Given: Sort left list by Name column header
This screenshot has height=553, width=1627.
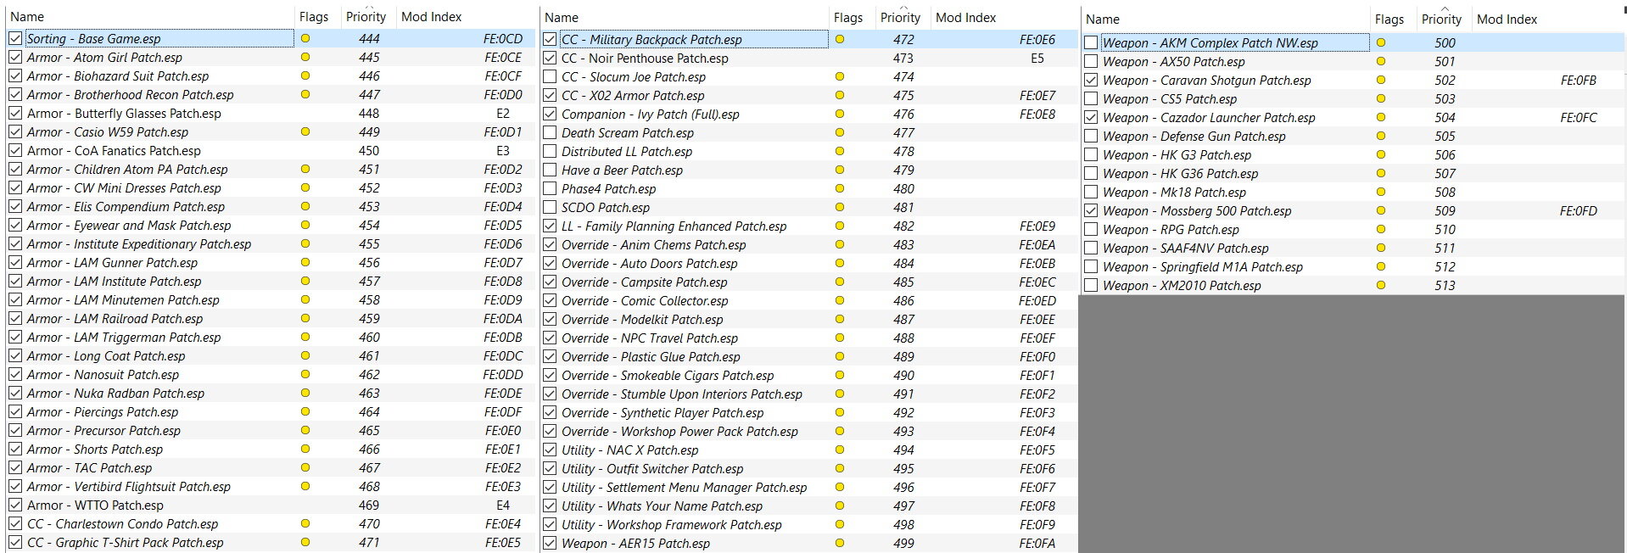Looking at the screenshot, I should point(27,17).
